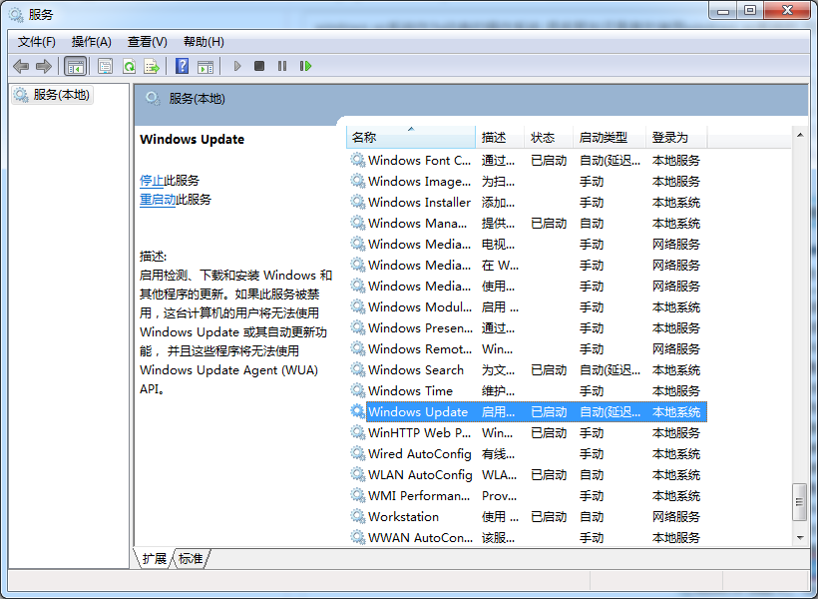Click gear icon of Windows Mana... row

coord(357,223)
